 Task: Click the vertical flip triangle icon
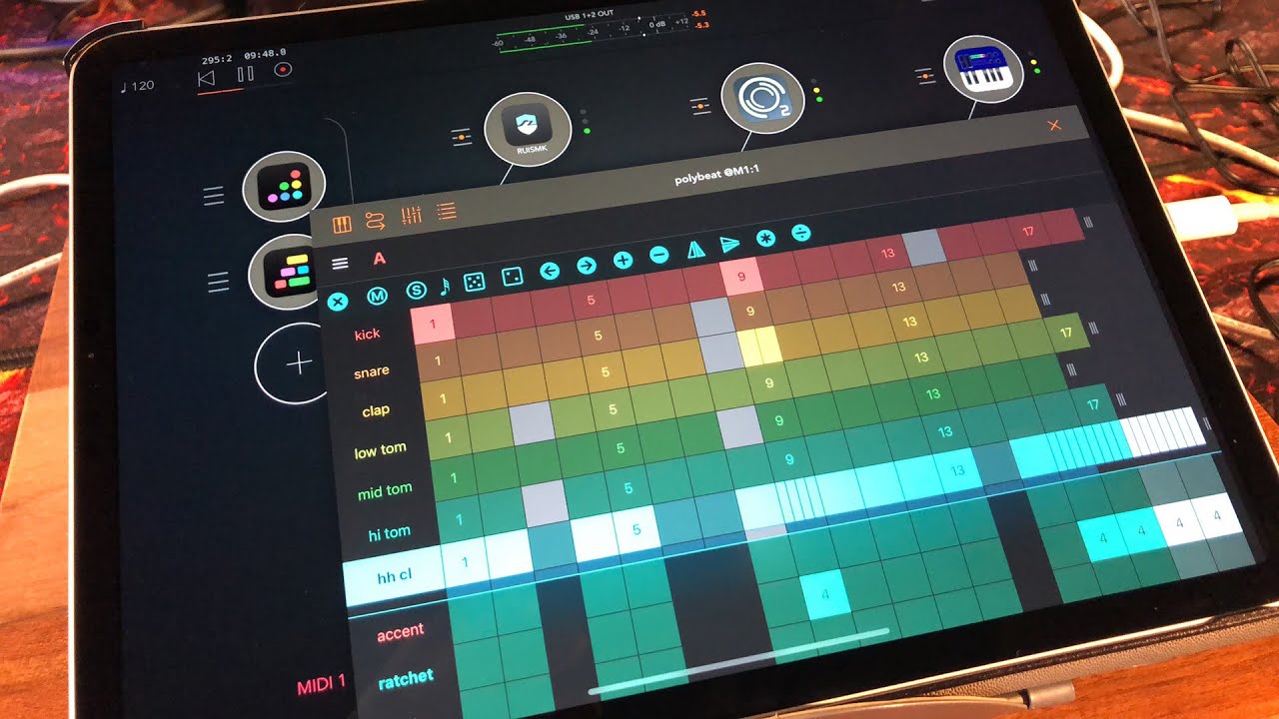(x=696, y=250)
